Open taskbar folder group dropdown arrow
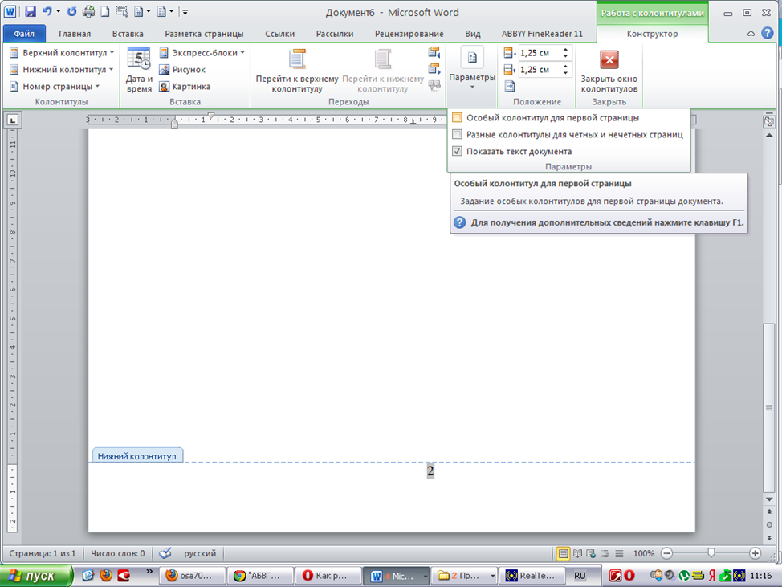The width and height of the screenshot is (782, 587). (492, 576)
